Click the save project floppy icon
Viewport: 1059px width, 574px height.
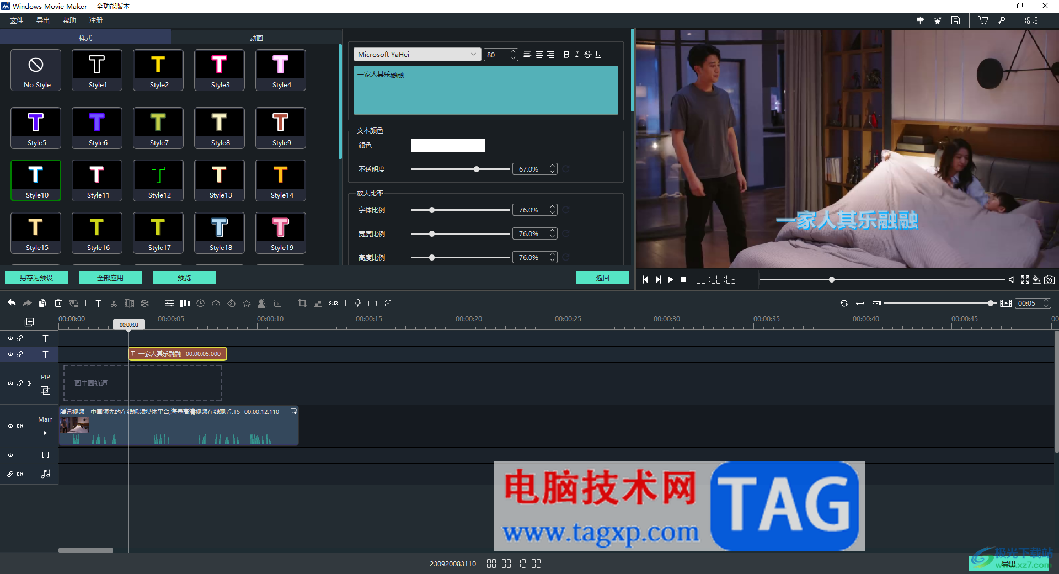coord(955,20)
